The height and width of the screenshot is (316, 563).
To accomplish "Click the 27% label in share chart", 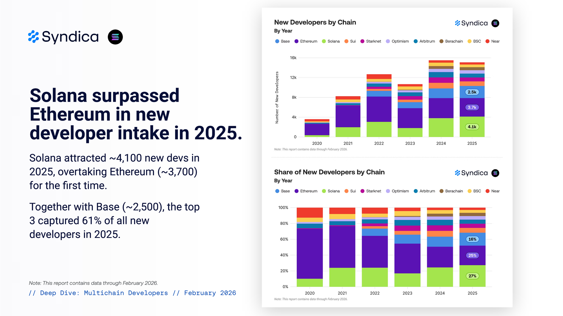I will click(x=472, y=276).
